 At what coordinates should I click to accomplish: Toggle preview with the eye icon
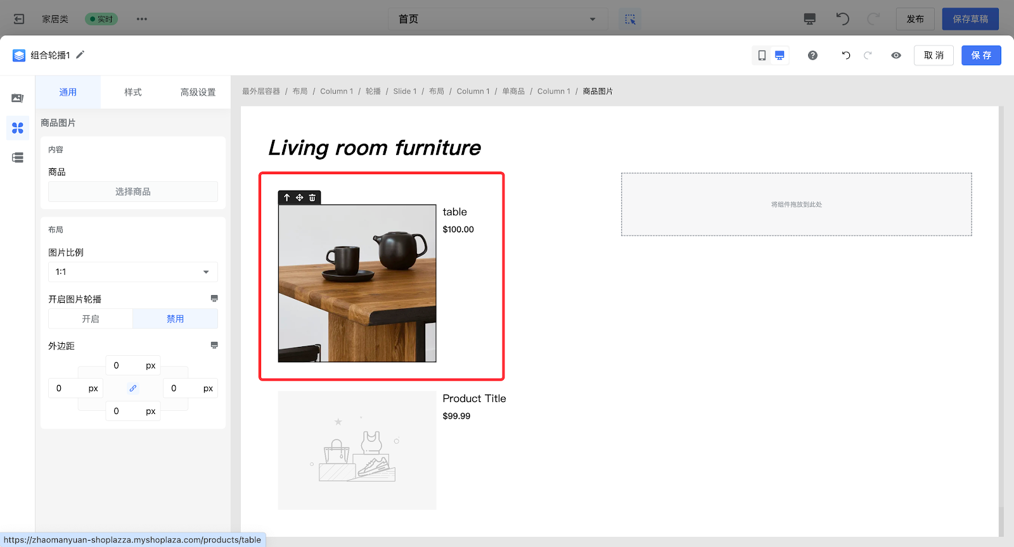coord(896,55)
